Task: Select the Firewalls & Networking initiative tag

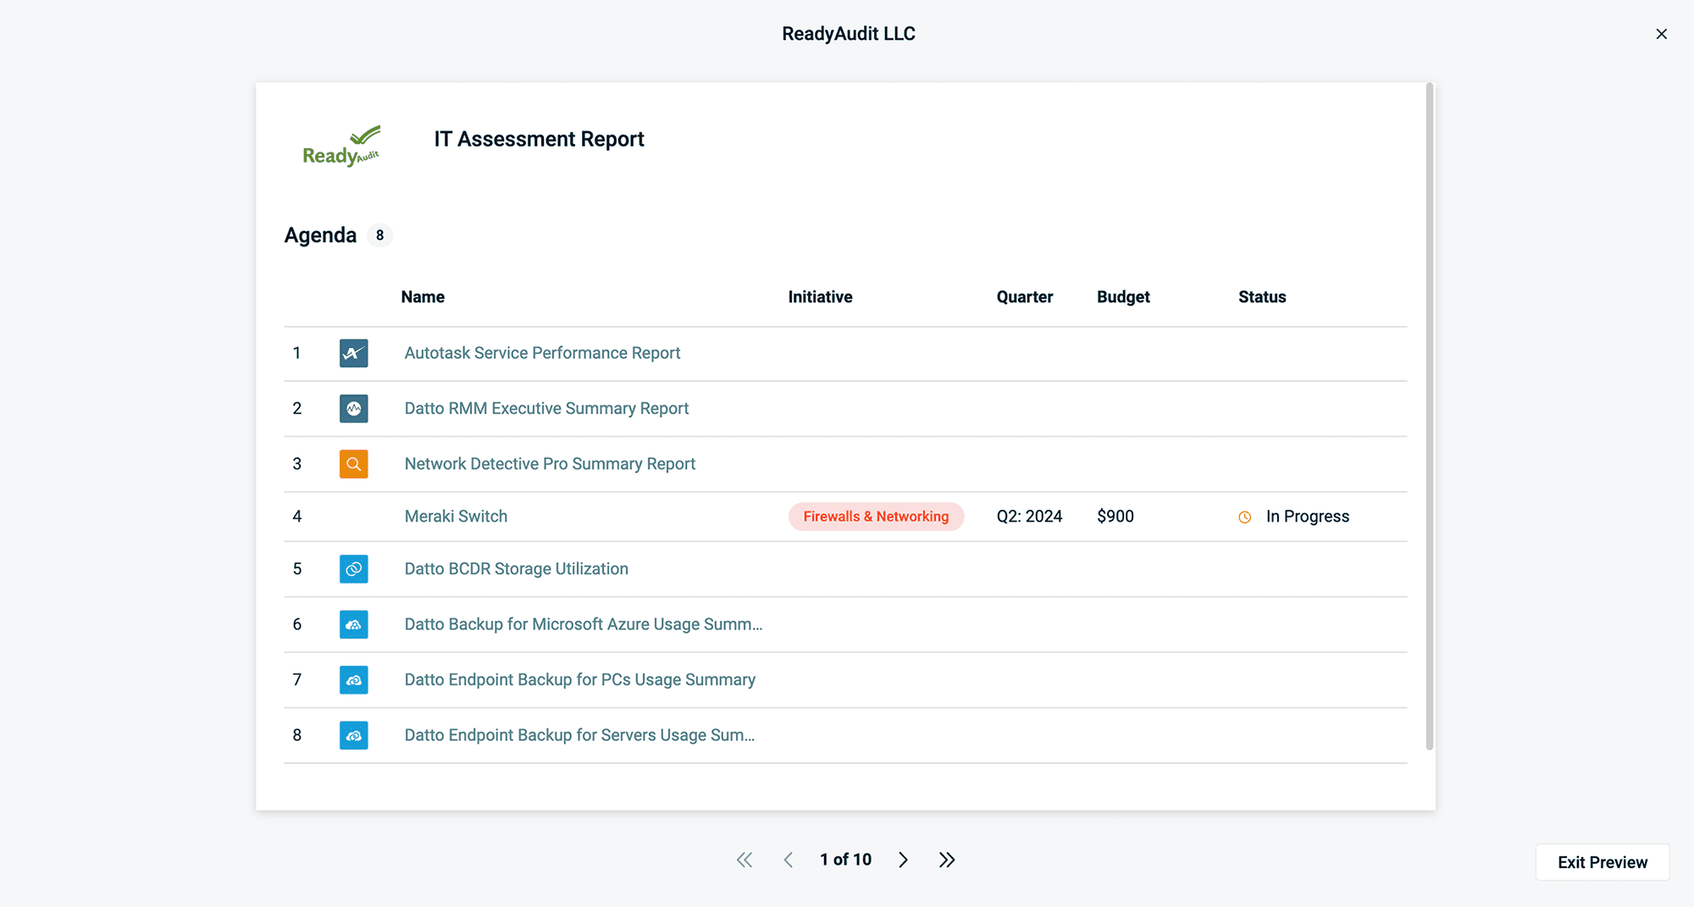Action: (x=876, y=516)
